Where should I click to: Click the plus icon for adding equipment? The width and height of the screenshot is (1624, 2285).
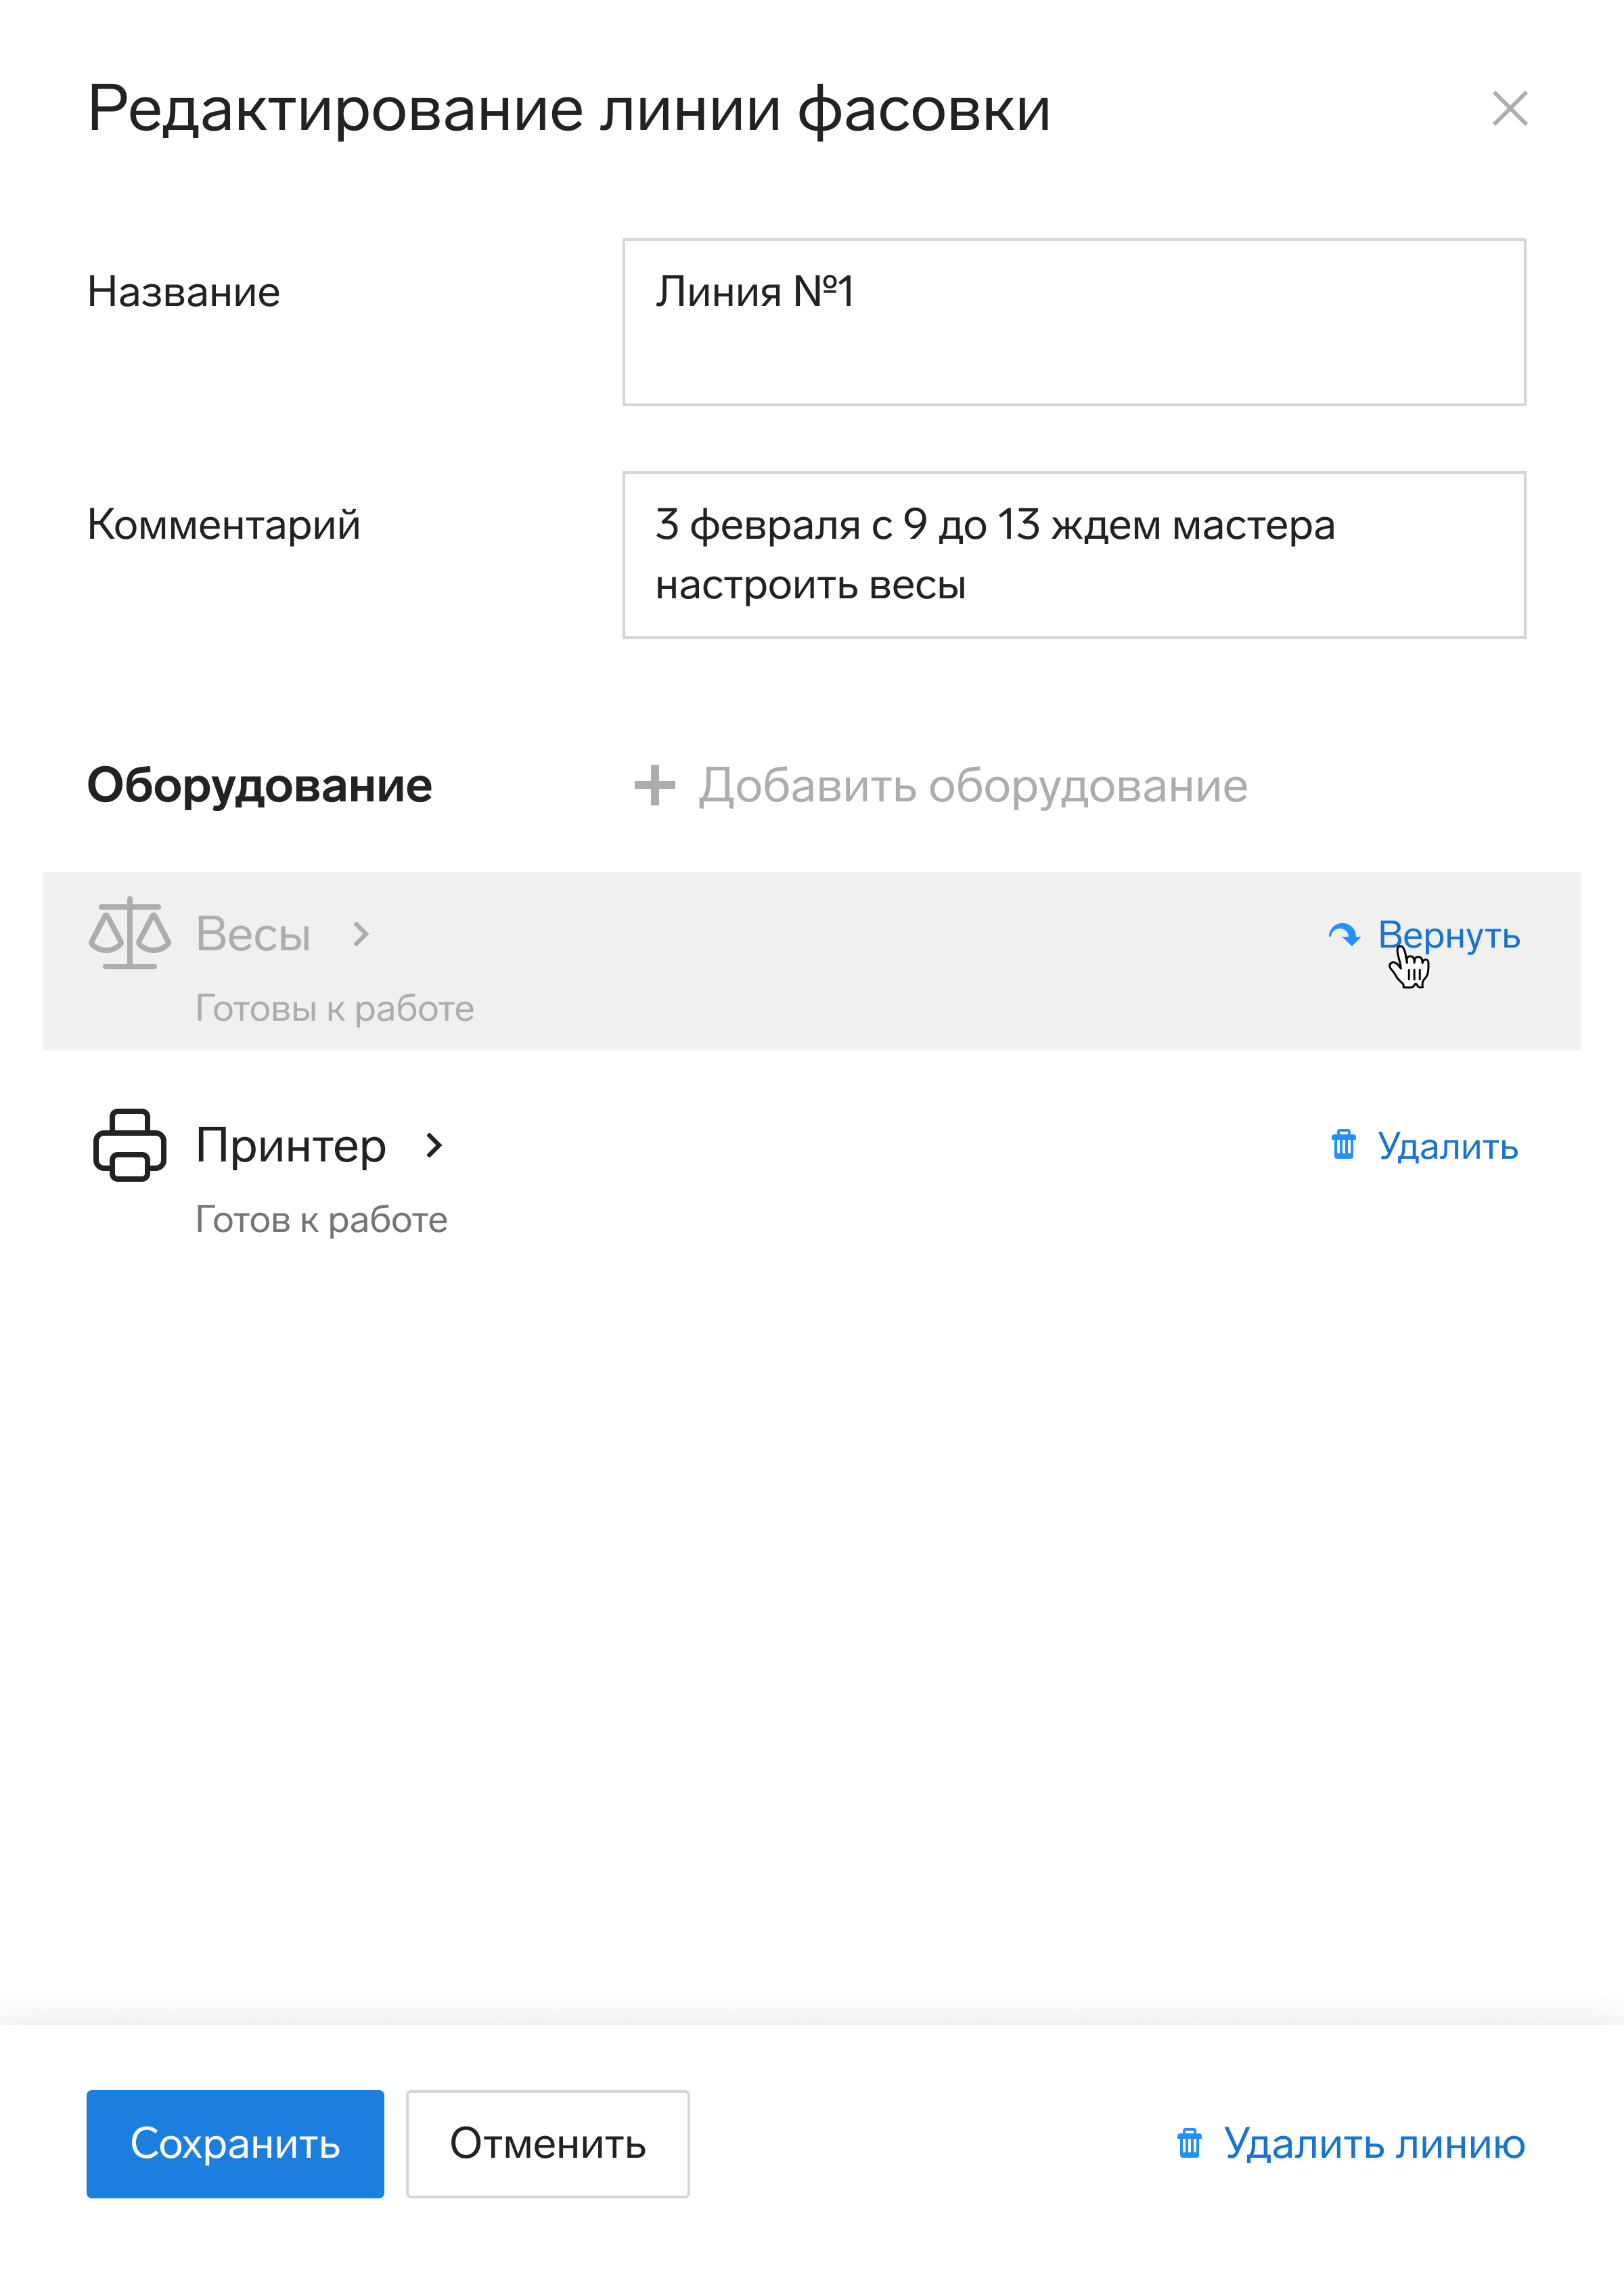[x=655, y=785]
